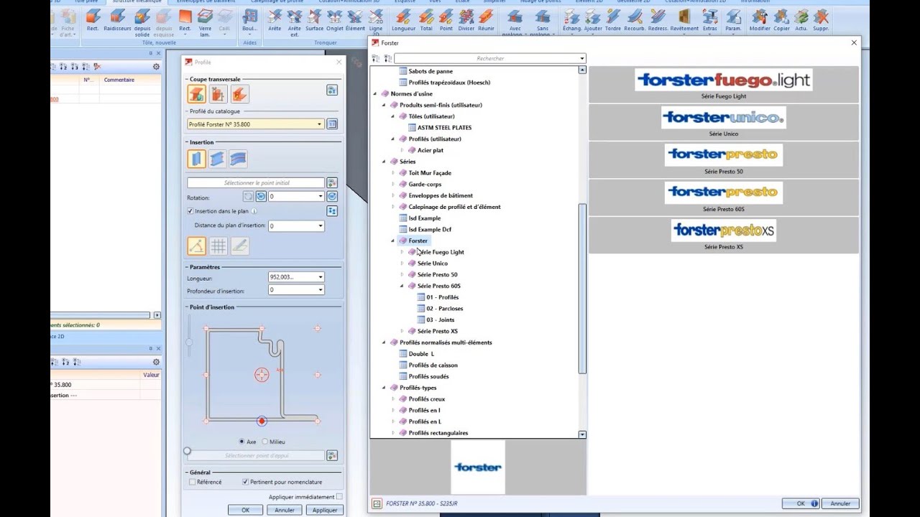
Task: Open the Rechercher search dropdown arrow
Action: [x=581, y=58]
